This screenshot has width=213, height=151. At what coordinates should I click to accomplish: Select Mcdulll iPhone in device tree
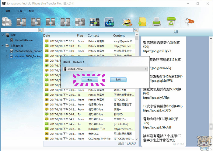(x=23, y=40)
